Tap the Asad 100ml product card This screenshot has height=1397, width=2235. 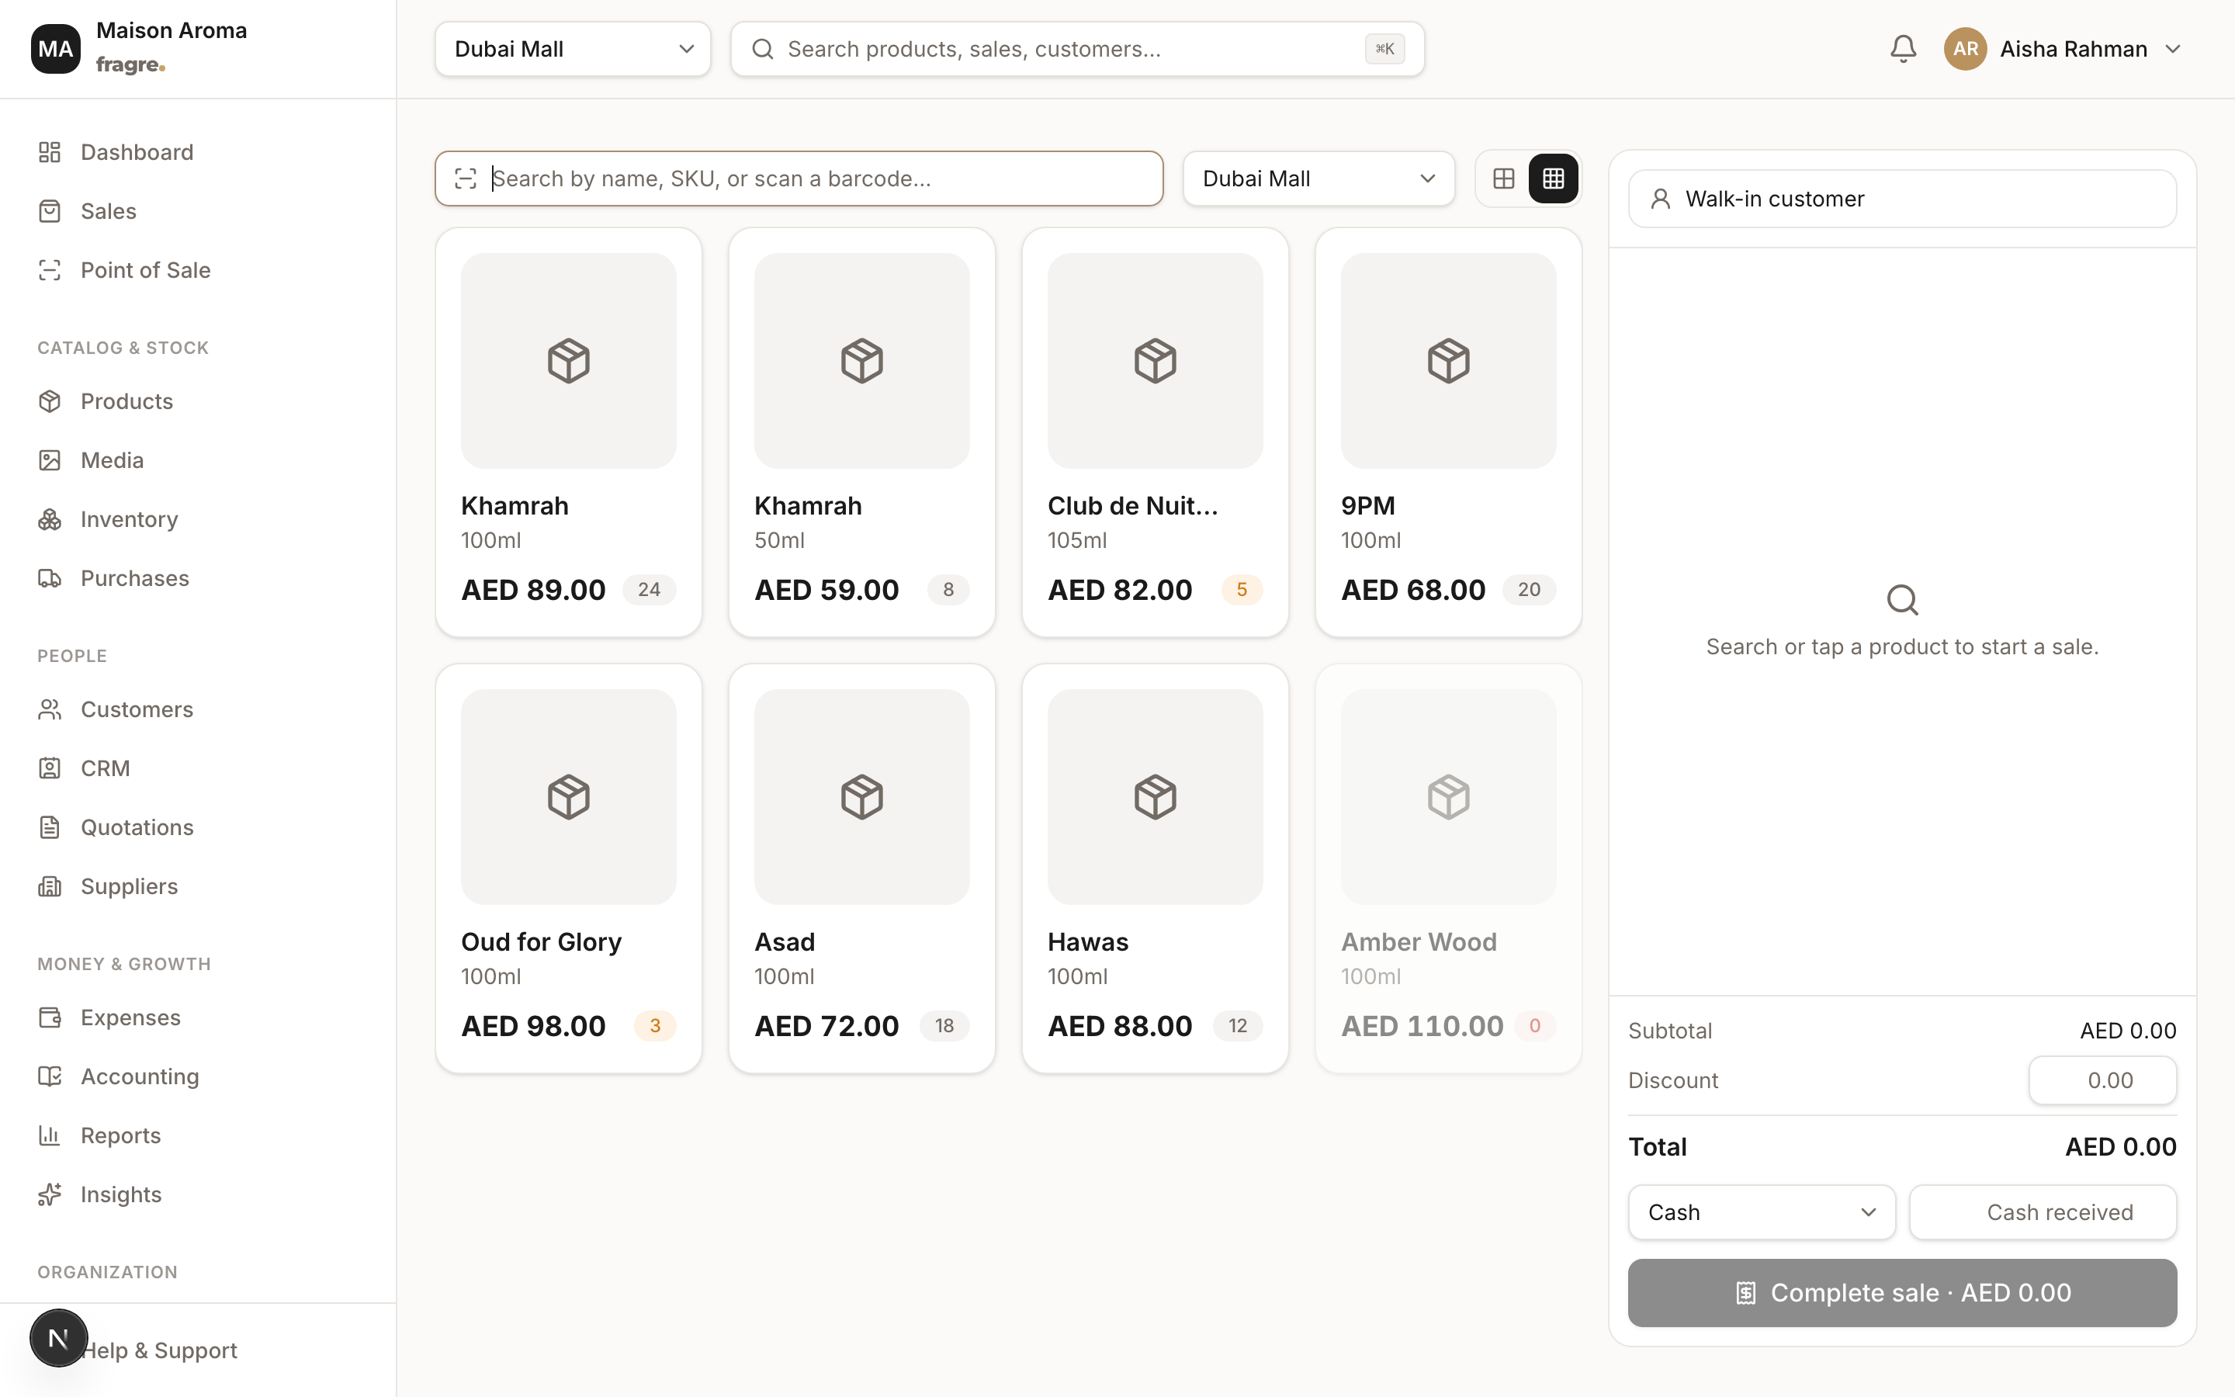click(861, 868)
